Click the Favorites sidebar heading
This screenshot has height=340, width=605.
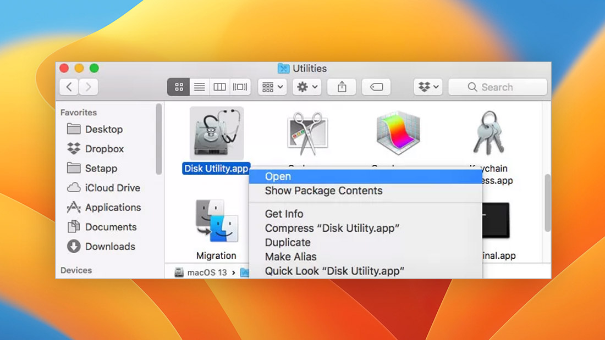tap(79, 113)
